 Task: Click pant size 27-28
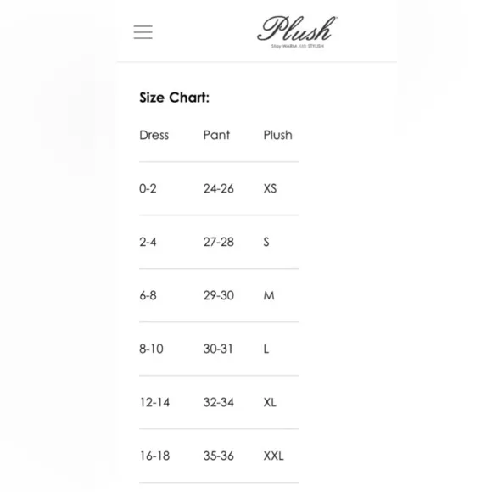[218, 242]
